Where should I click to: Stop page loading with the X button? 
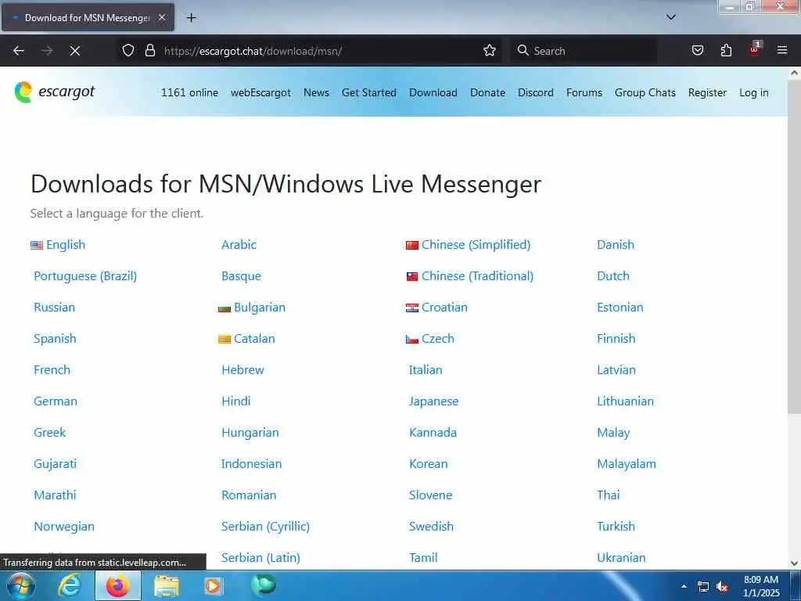click(74, 51)
